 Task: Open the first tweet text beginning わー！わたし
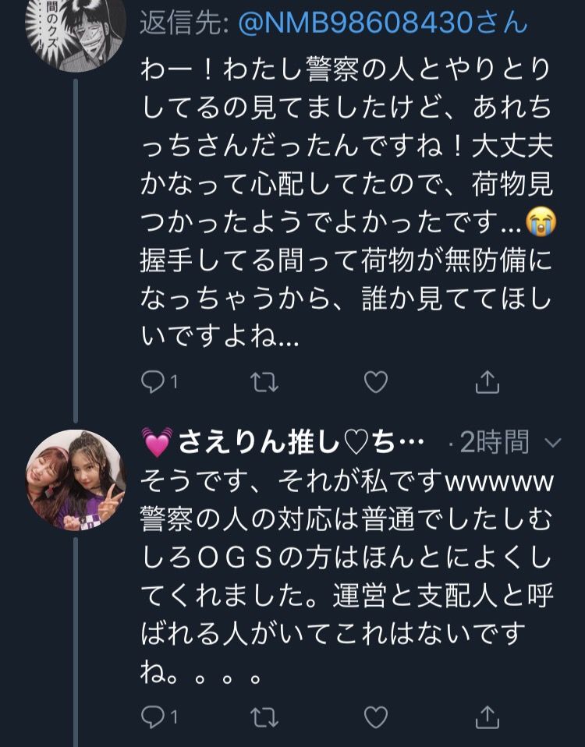[x=347, y=202]
